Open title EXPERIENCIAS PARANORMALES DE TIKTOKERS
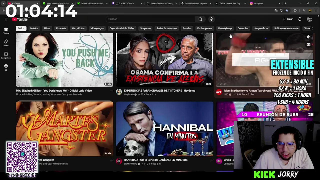Screen dimensions: 320x180 pos(159,91)
